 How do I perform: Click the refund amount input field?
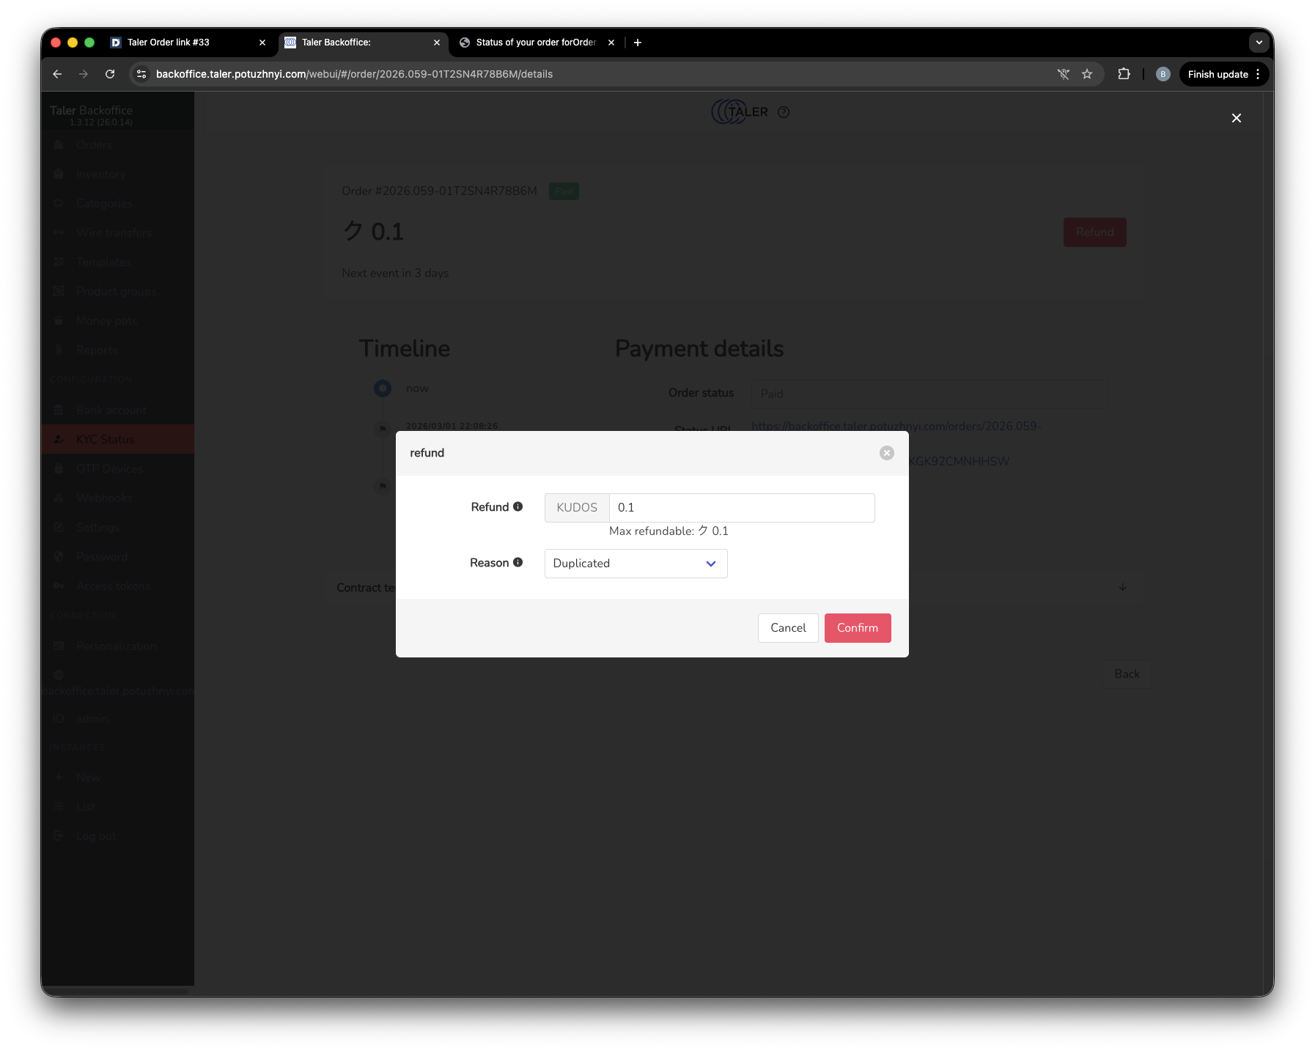[x=741, y=508]
